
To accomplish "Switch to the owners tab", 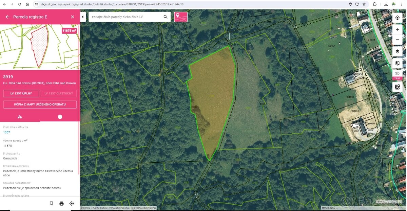I will point(20,117).
